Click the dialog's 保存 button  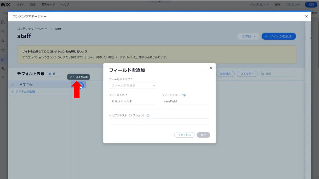point(203,135)
